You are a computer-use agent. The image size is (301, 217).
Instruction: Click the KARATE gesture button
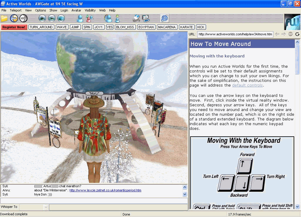(x=186, y=27)
